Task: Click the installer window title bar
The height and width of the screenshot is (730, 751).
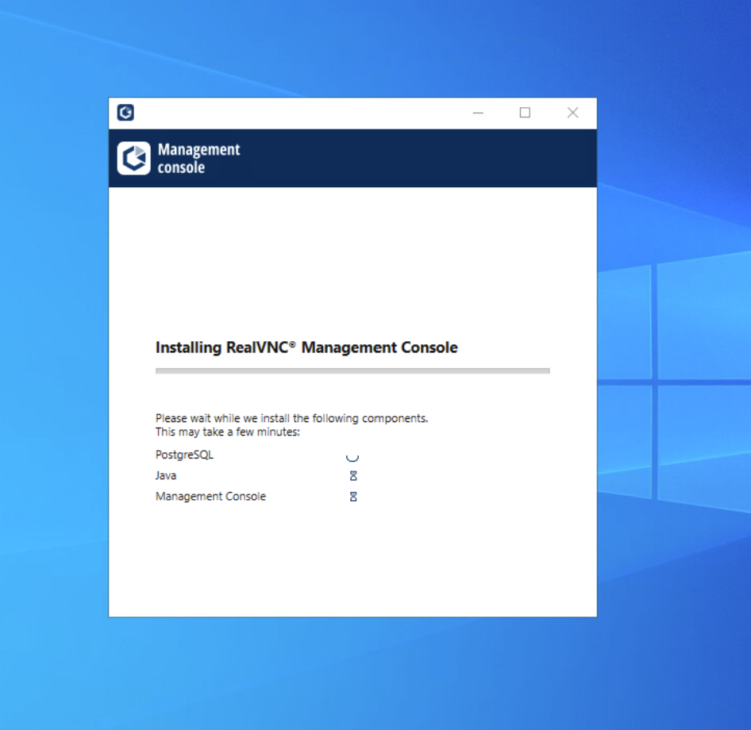Action: point(318,113)
